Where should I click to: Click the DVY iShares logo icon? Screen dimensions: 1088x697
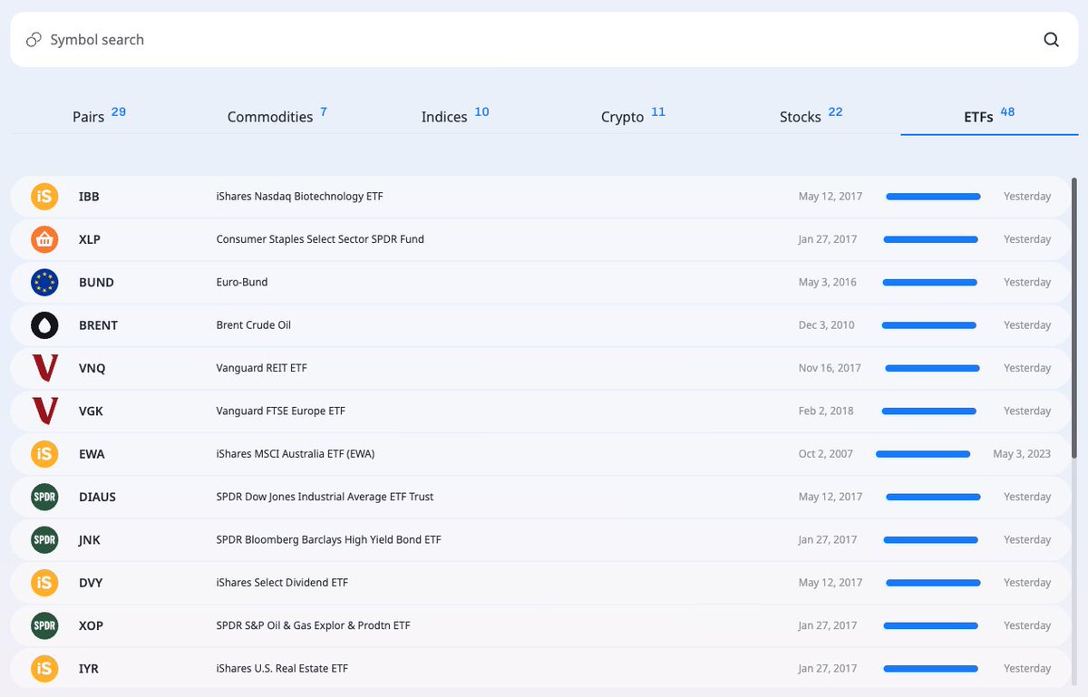point(44,583)
